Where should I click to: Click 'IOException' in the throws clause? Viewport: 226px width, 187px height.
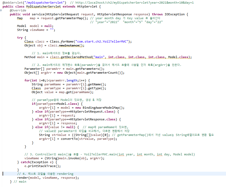click(x=175, y=14)
